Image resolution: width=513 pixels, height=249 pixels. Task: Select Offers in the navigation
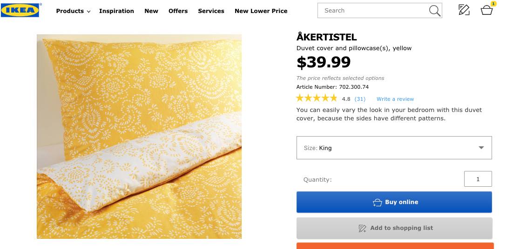(x=178, y=11)
